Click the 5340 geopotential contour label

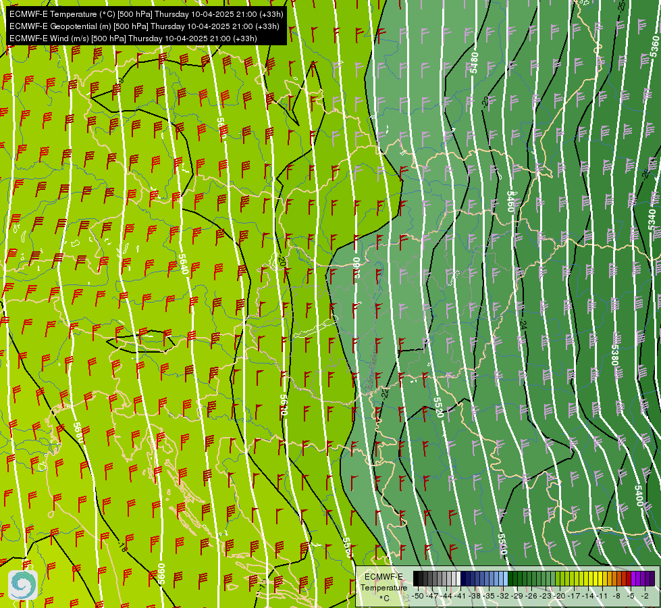[x=652, y=220]
